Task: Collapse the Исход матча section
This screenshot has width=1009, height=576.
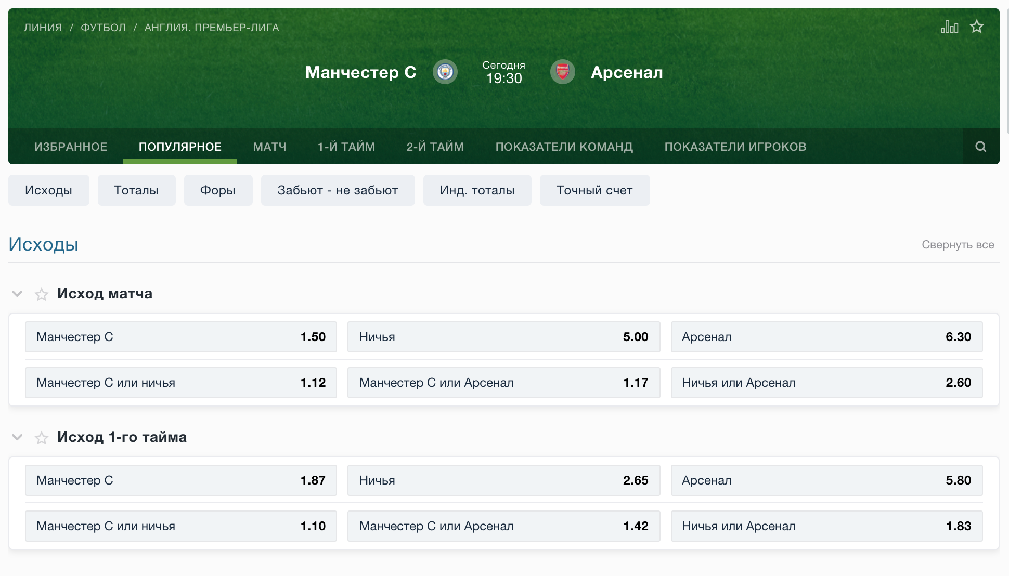Action: click(17, 294)
